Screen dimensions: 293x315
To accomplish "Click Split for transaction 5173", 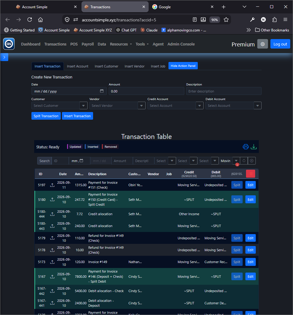I will (x=237, y=262).
